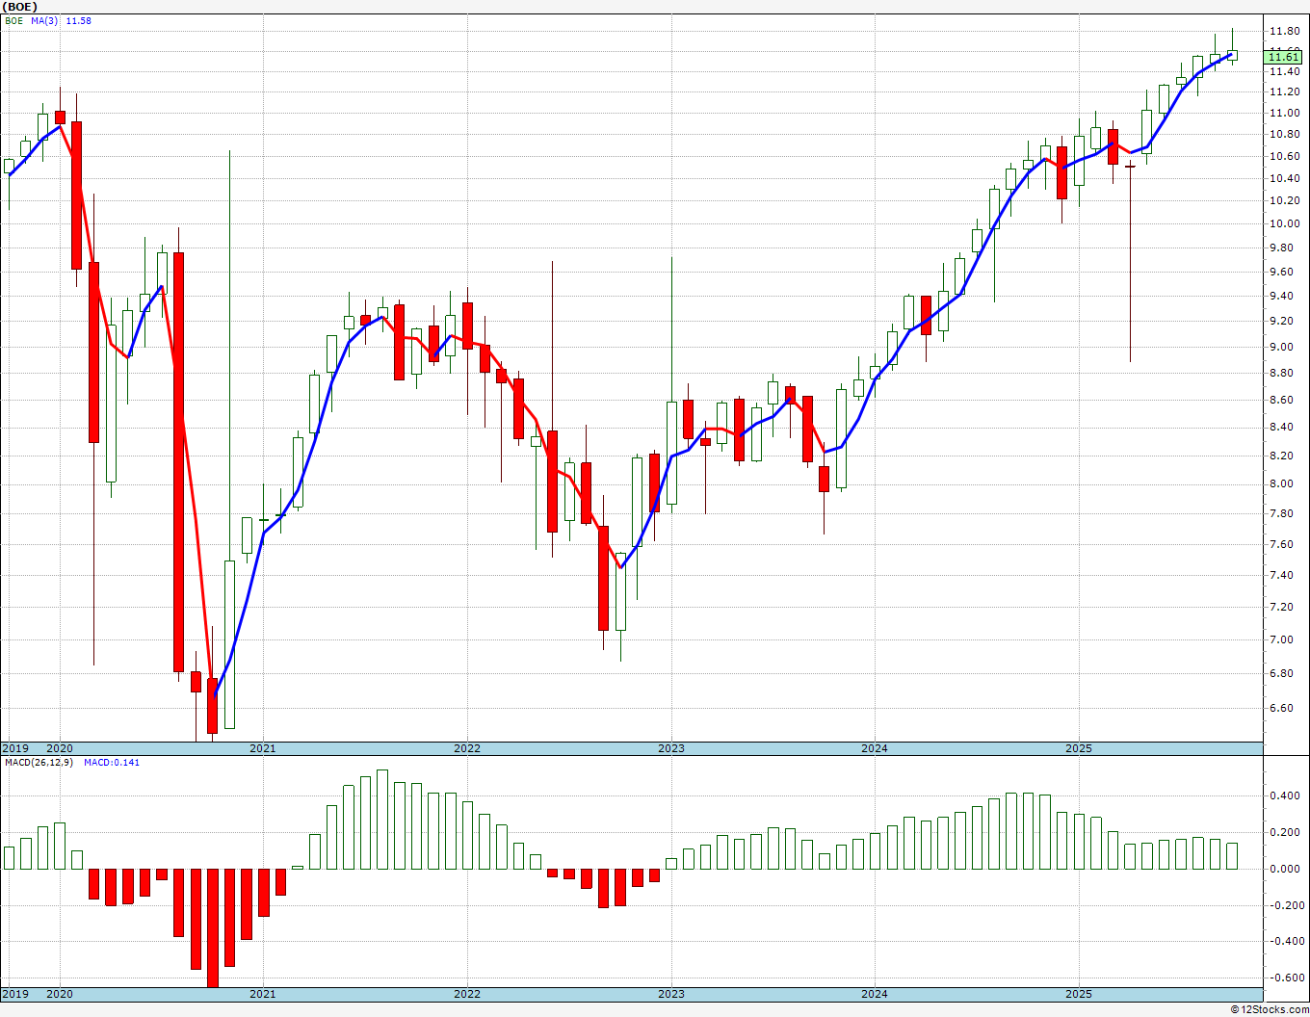Screen dimensions: 1310x1017
Task: Click 2023 on the MACD panel time axis
Action: click(x=671, y=994)
